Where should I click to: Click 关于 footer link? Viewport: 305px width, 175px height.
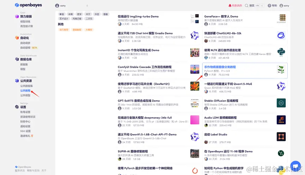44,170
